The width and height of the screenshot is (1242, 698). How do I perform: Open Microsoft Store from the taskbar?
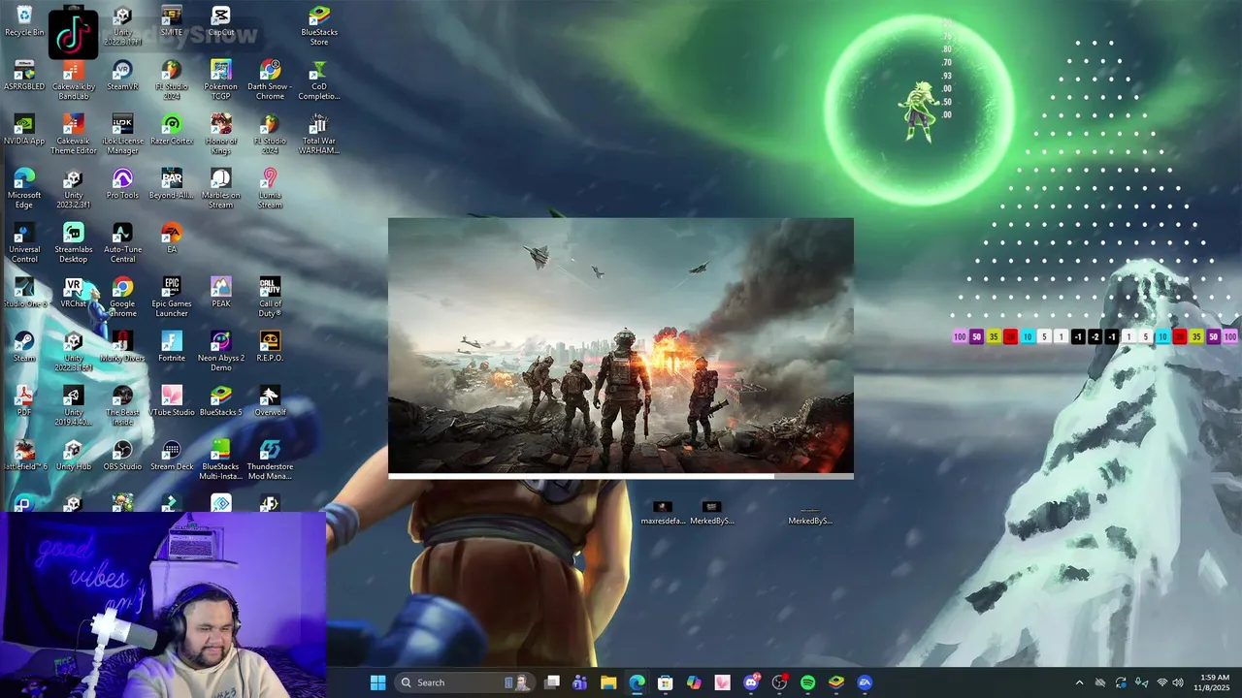(666, 682)
